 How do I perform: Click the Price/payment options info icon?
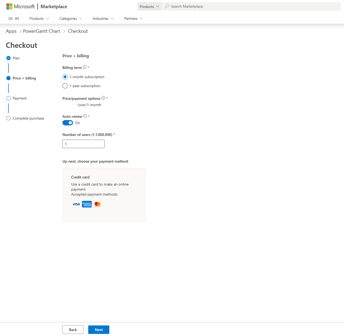tap(103, 98)
